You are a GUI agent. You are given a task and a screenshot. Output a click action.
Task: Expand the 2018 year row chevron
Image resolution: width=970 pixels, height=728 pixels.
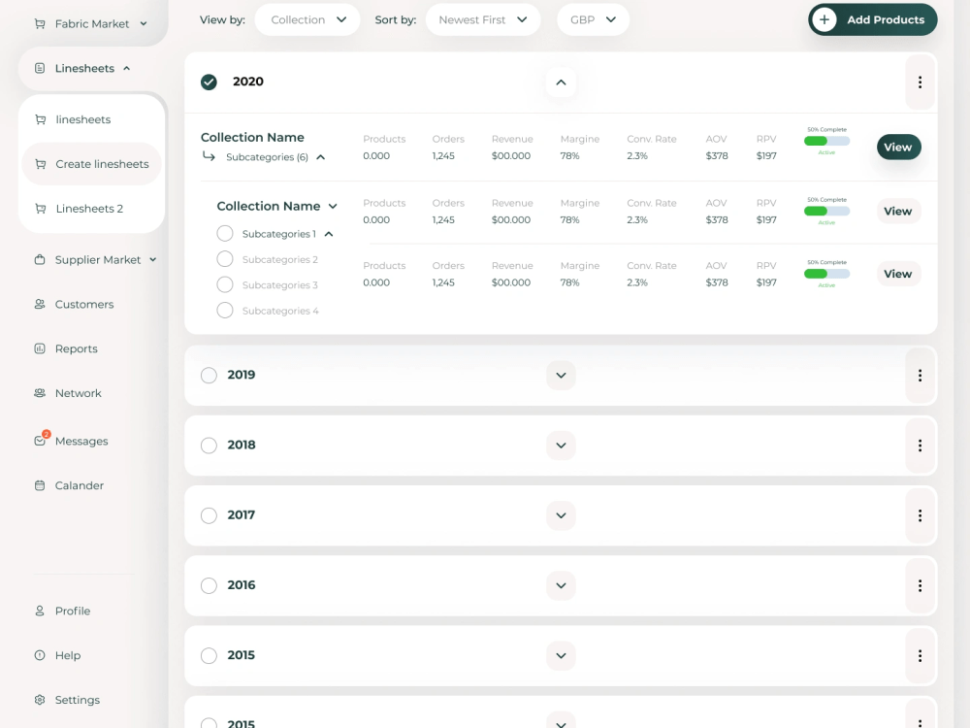click(561, 445)
